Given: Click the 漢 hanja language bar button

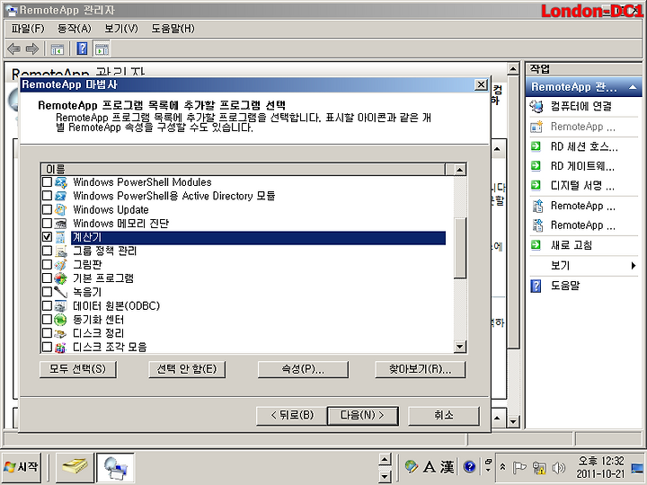Looking at the screenshot, I should pyautogui.click(x=447, y=467).
